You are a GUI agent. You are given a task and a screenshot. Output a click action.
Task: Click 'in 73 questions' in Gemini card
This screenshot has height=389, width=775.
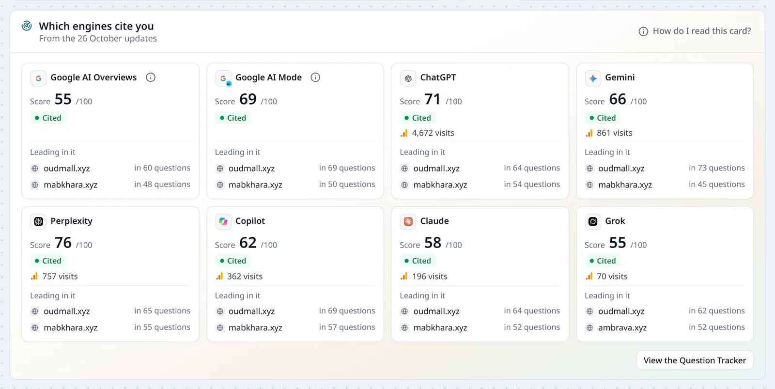[717, 168]
